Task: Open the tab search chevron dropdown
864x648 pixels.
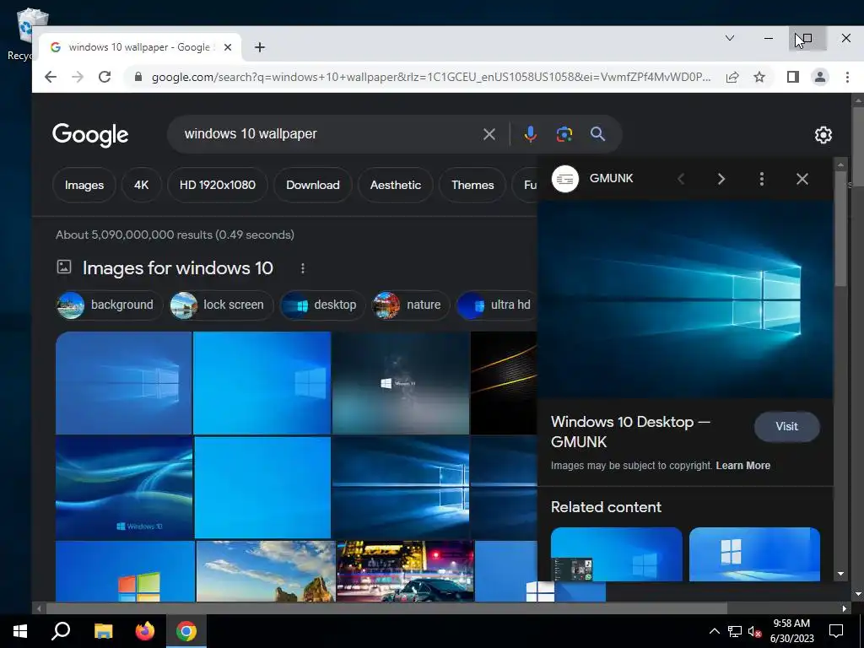Action: point(730,38)
